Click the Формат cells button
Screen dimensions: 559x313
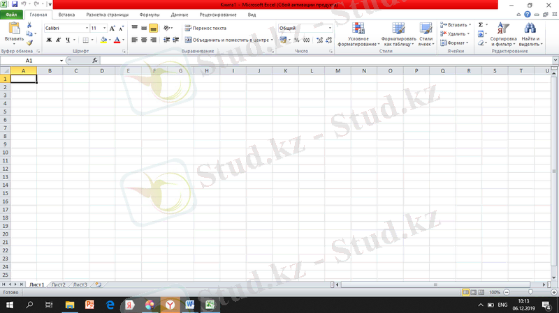click(x=454, y=43)
